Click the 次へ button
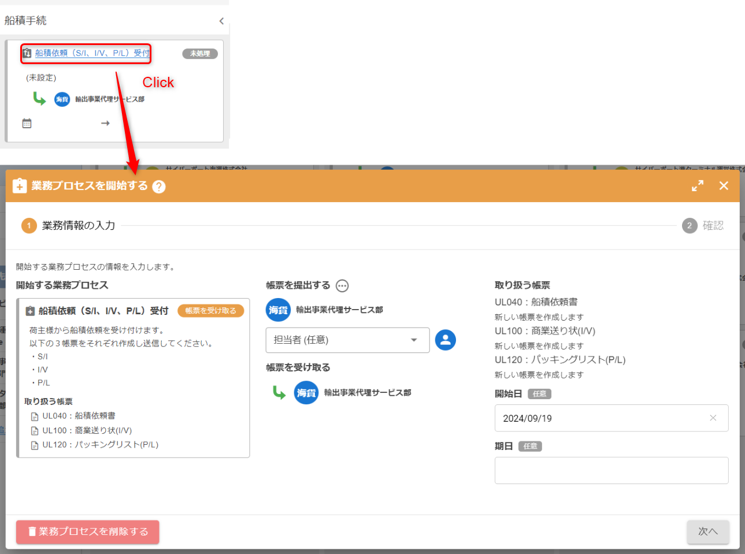The height and width of the screenshot is (554, 745). (707, 531)
